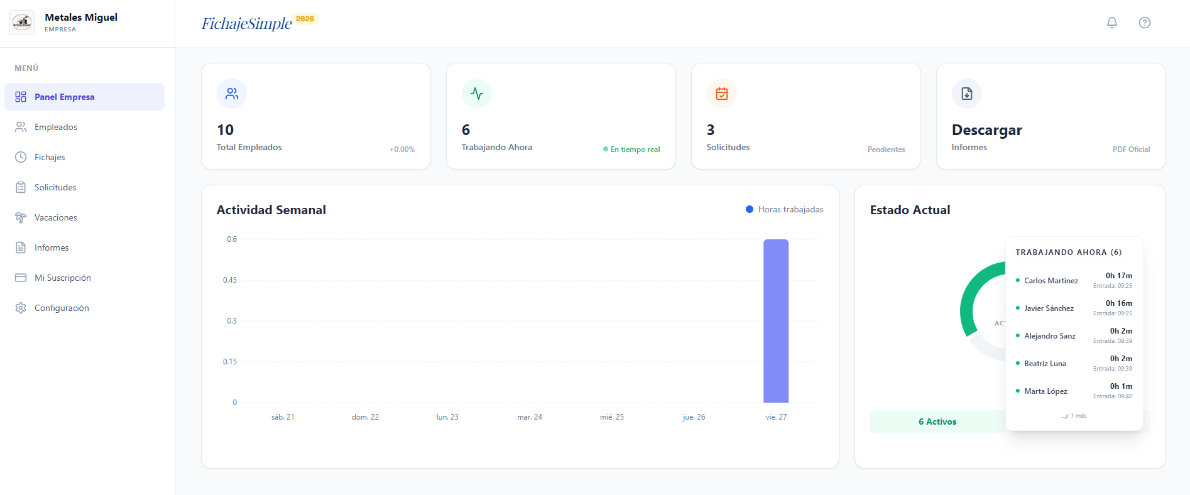This screenshot has height=495, width=1190.
Task: Click the 6 Activos button
Action: click(937, 422)
